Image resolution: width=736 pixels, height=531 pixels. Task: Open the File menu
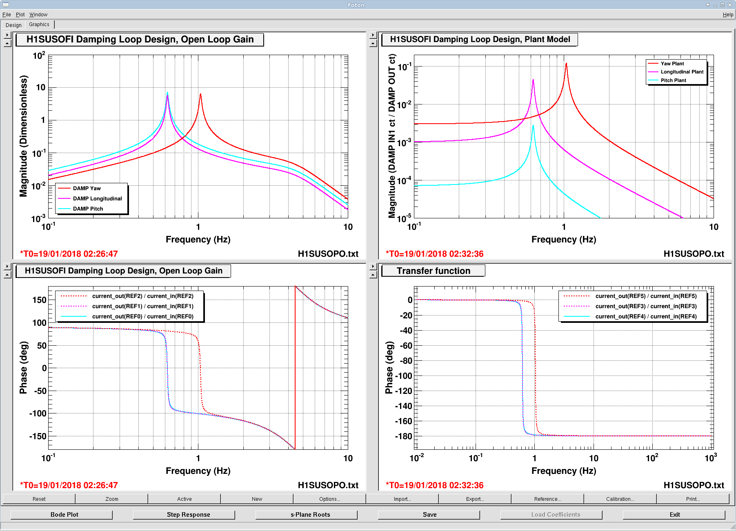7,15
